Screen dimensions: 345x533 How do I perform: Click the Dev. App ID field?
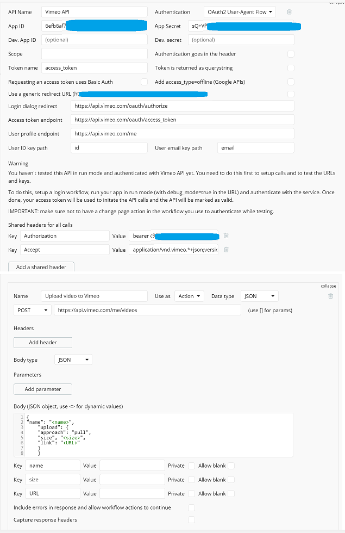[x=95, y=40]
